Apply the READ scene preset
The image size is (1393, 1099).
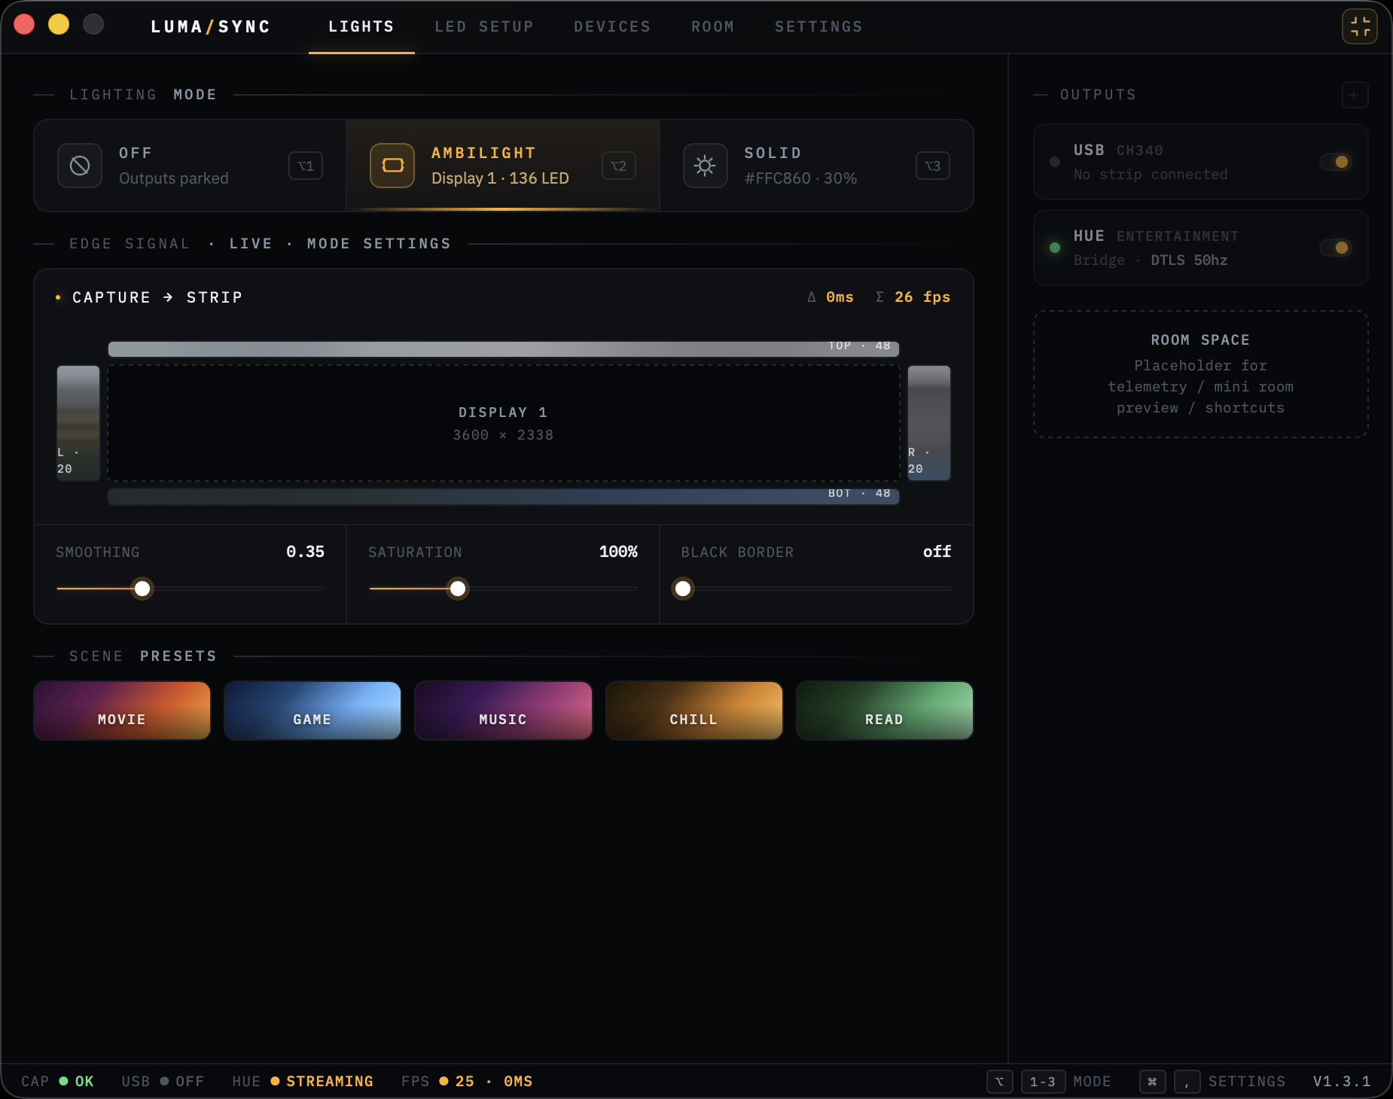[x=884, y=711]
